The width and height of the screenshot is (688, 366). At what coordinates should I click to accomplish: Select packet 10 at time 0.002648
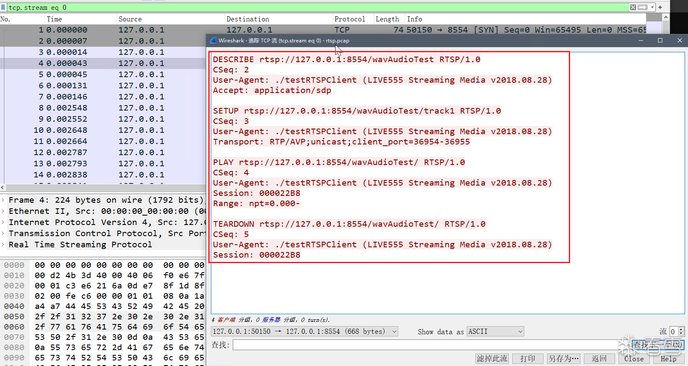[103, 130]
